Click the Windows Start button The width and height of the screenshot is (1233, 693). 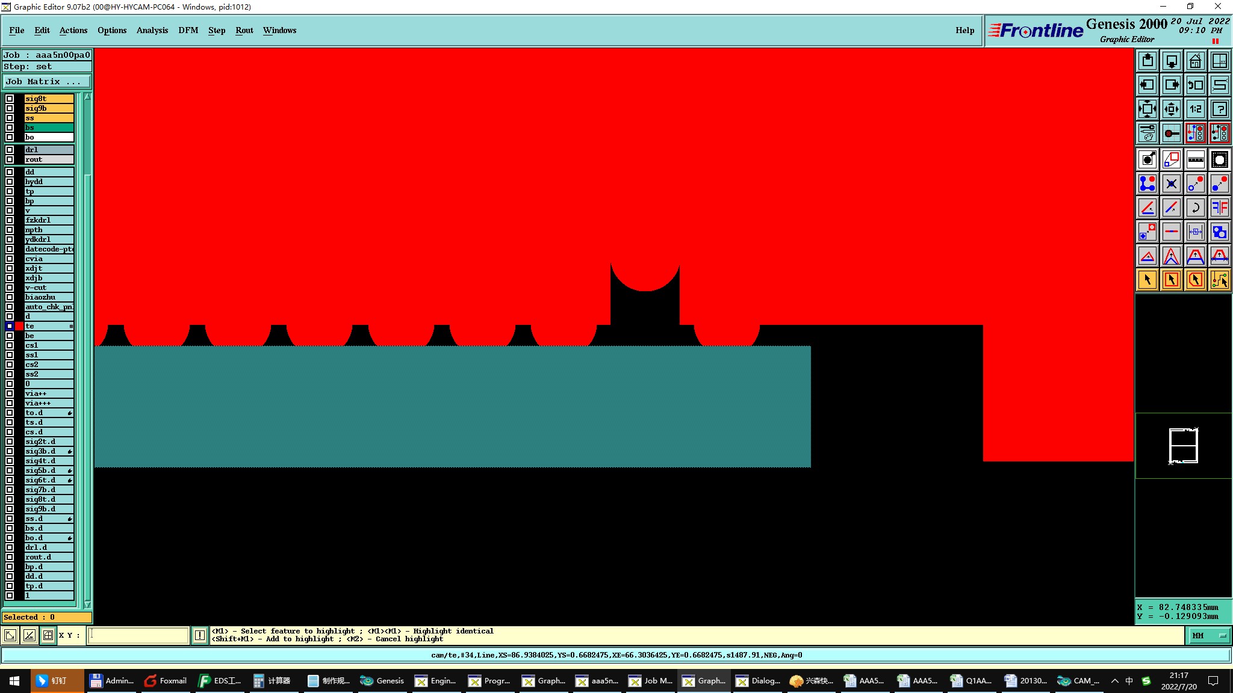14,680
